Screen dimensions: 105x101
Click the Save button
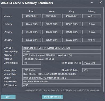[8, 97]
